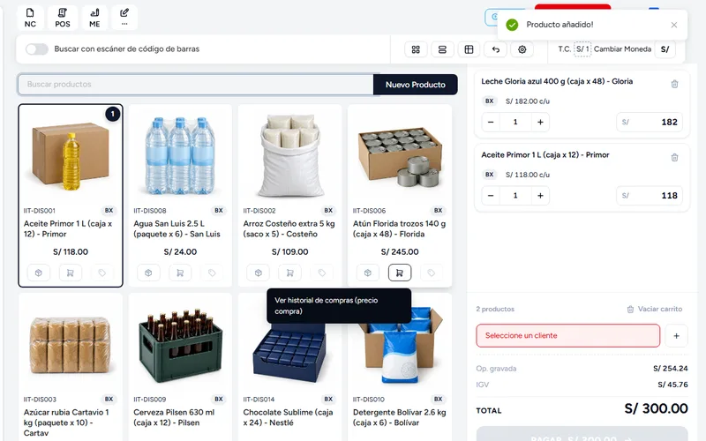706x441 pixels.
Task: Decrease Aceite Primor quantity with minus
Action: pyautogui.click(x=491, y=195)
